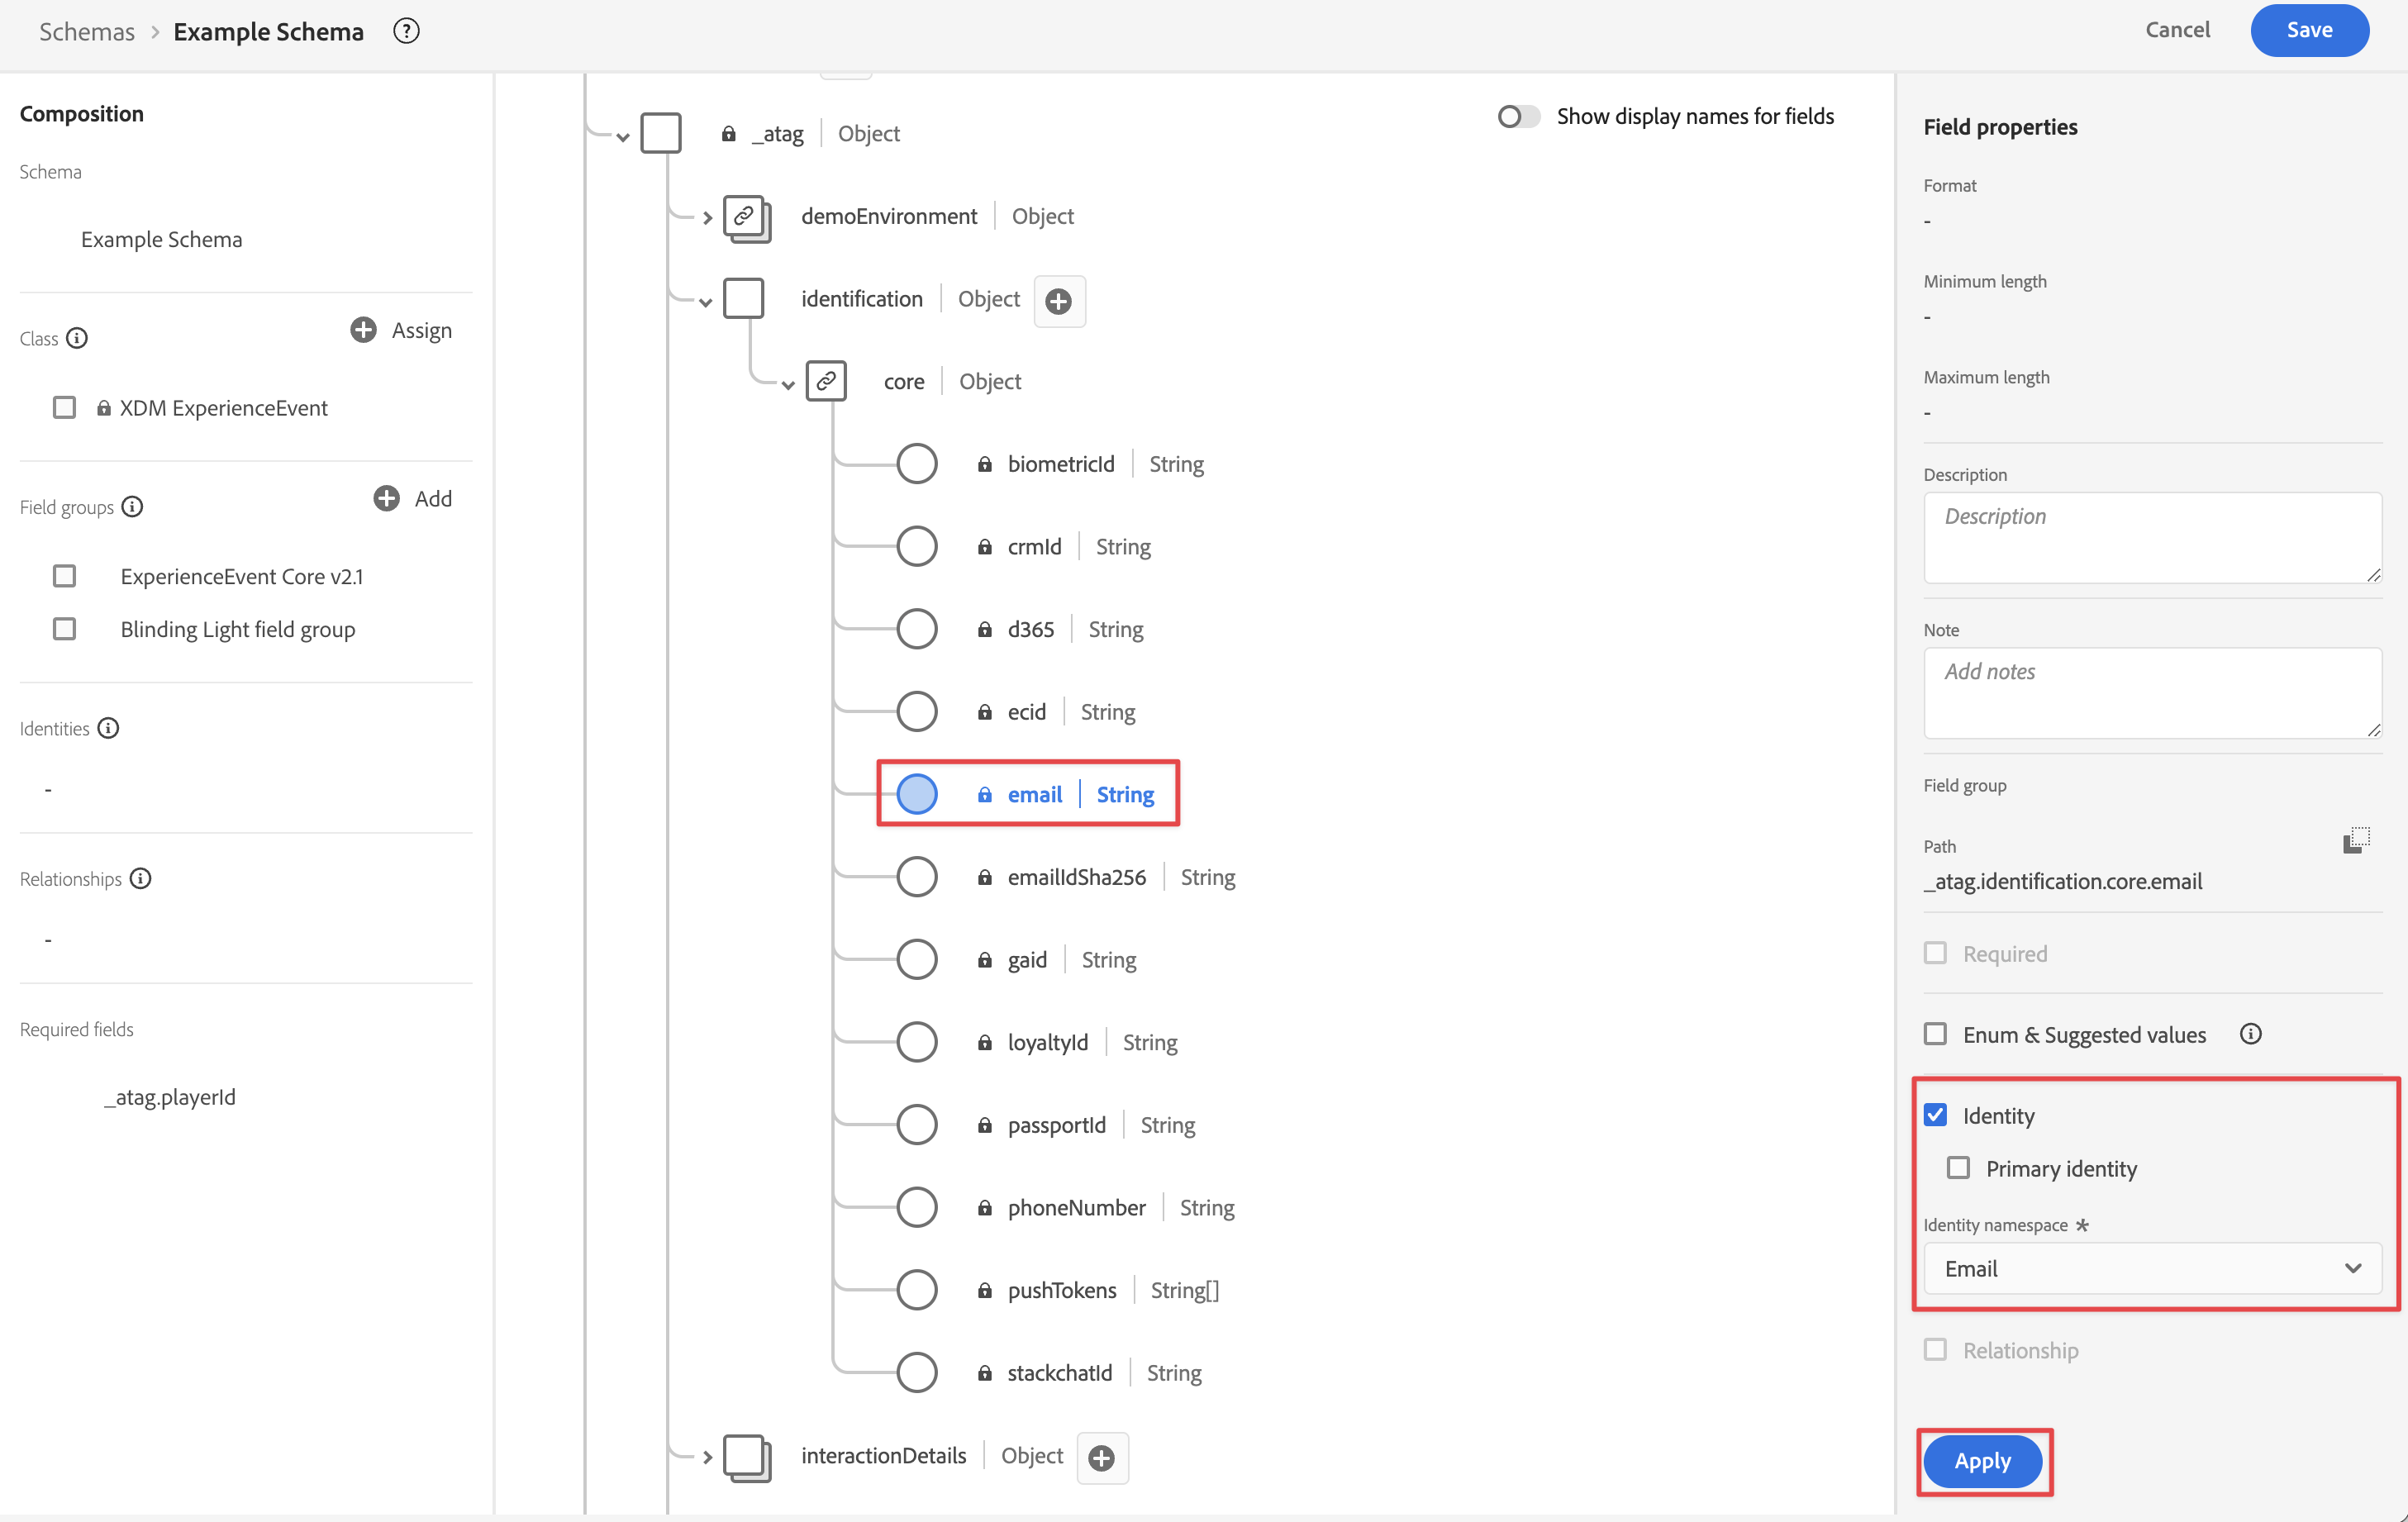Click the help question mark icon
This screenshot has height=1522, width=2408.
click(406, 31)
